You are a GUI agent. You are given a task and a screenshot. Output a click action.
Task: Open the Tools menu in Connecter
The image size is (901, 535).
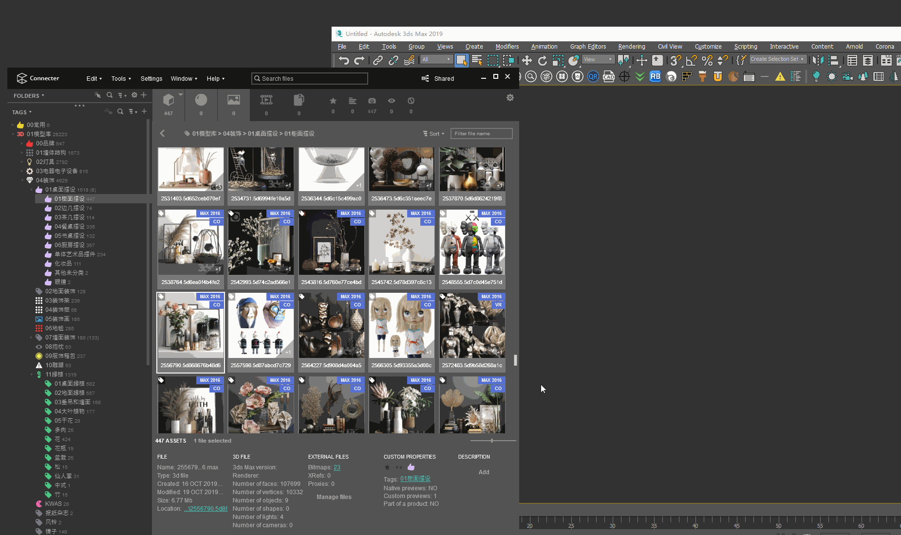coord(121,78)
